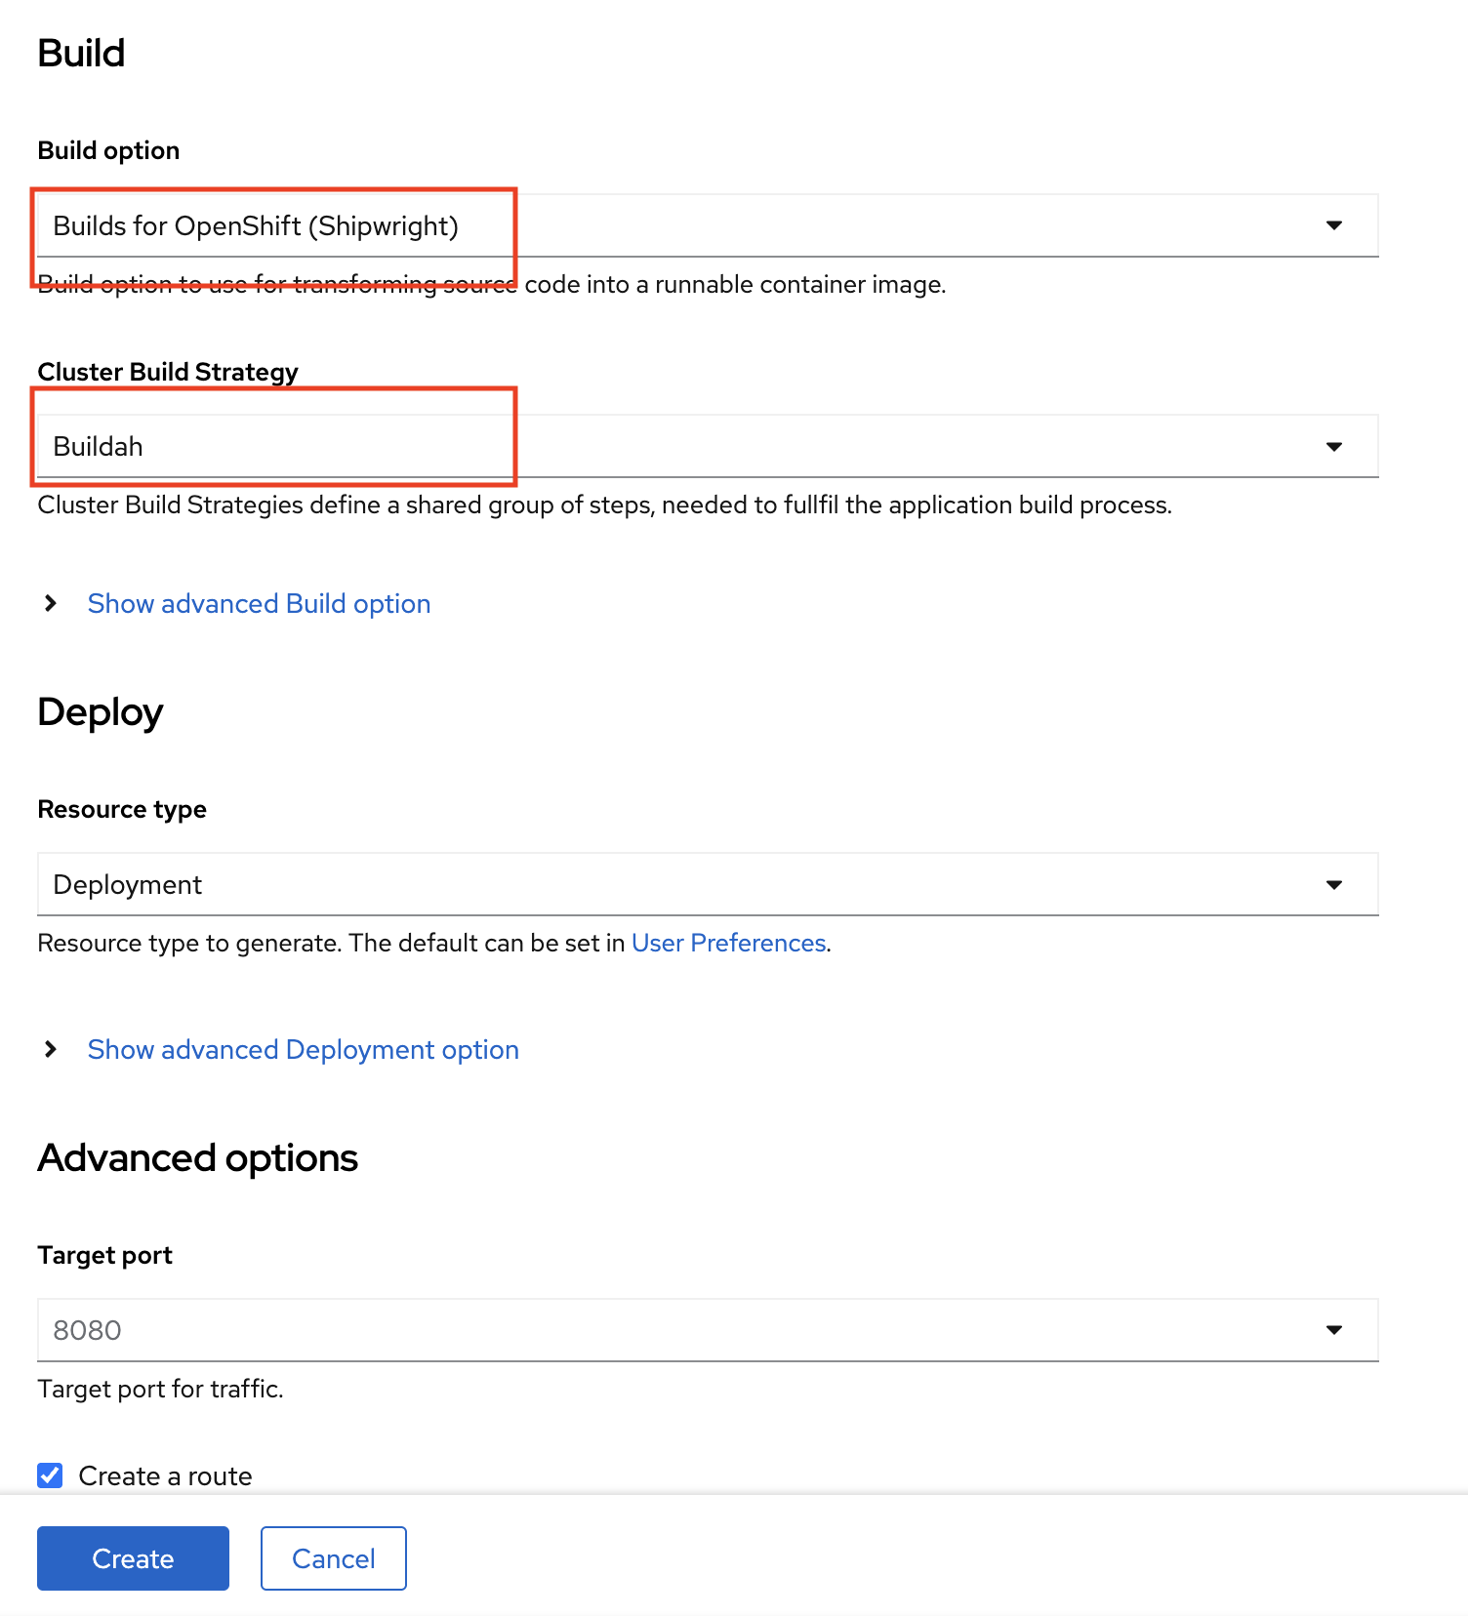Viewport: 1468px width, 1616px height.
Task: Click the Target port caret arrow
Action: [x=1334, y=1330]
